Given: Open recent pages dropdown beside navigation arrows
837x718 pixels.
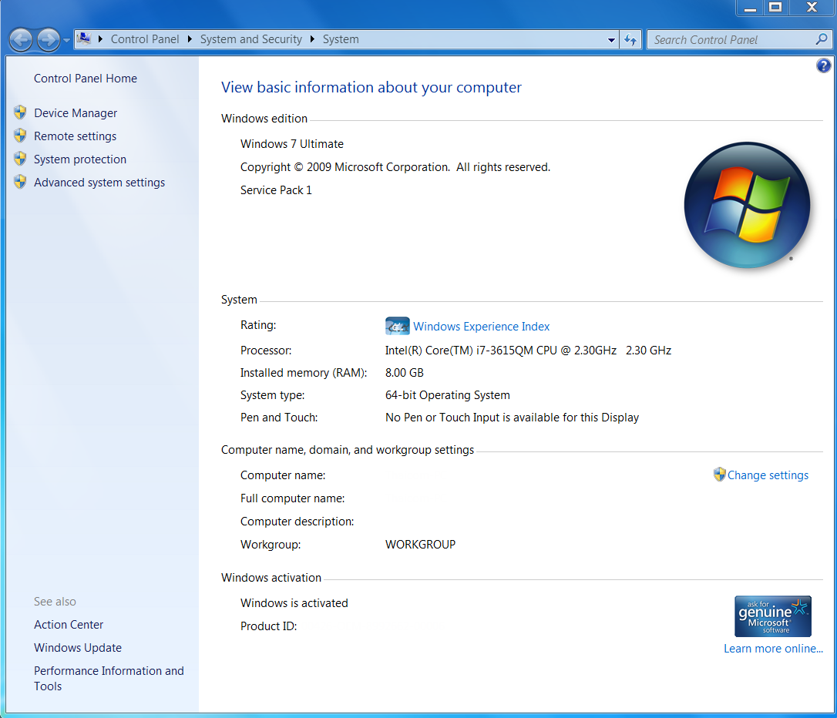Looking at the screenshot, I should (67, 41).
